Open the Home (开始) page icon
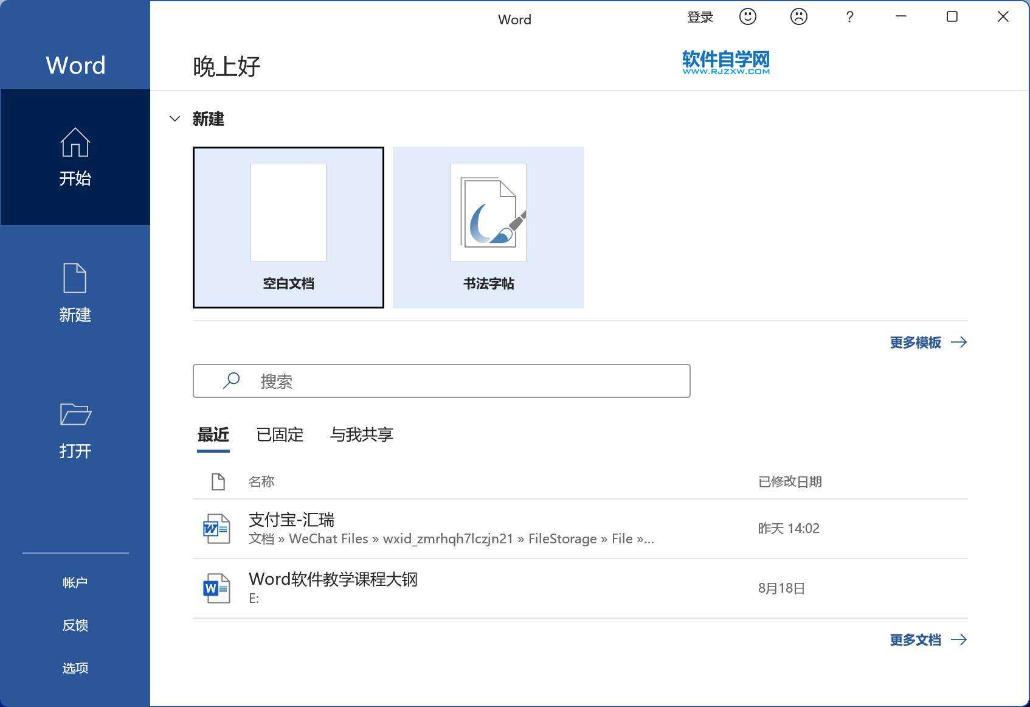The image size is (1030, 707). [75, 142]
